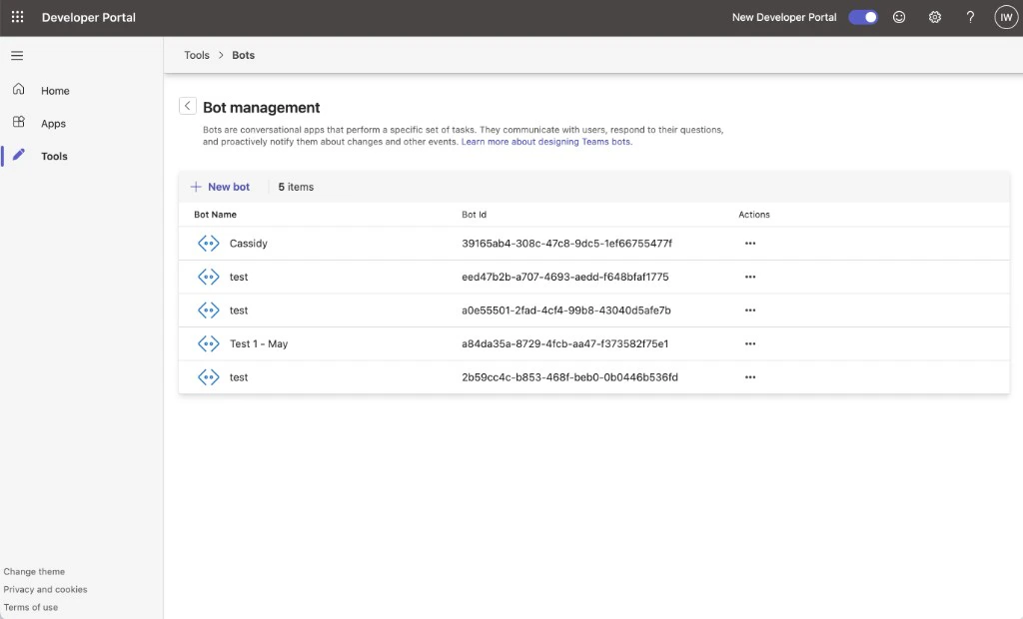Open test bot with ID 2b59cc4c
Screen dimensions: 1023x619
[x=239, y=377]
